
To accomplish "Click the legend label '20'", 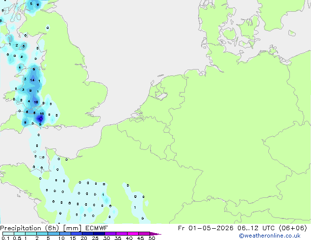I will [84, 238].
